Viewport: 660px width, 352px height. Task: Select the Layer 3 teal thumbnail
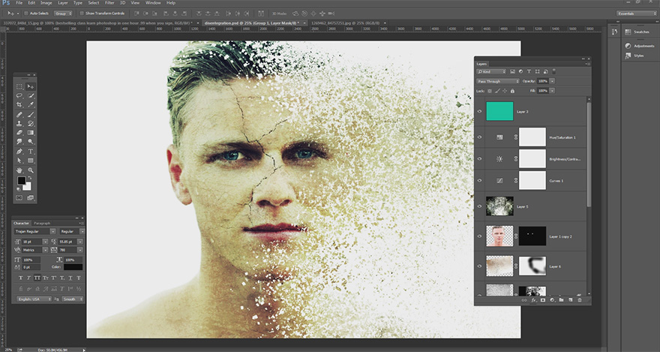pyautogui.click(x=499, y=111)
